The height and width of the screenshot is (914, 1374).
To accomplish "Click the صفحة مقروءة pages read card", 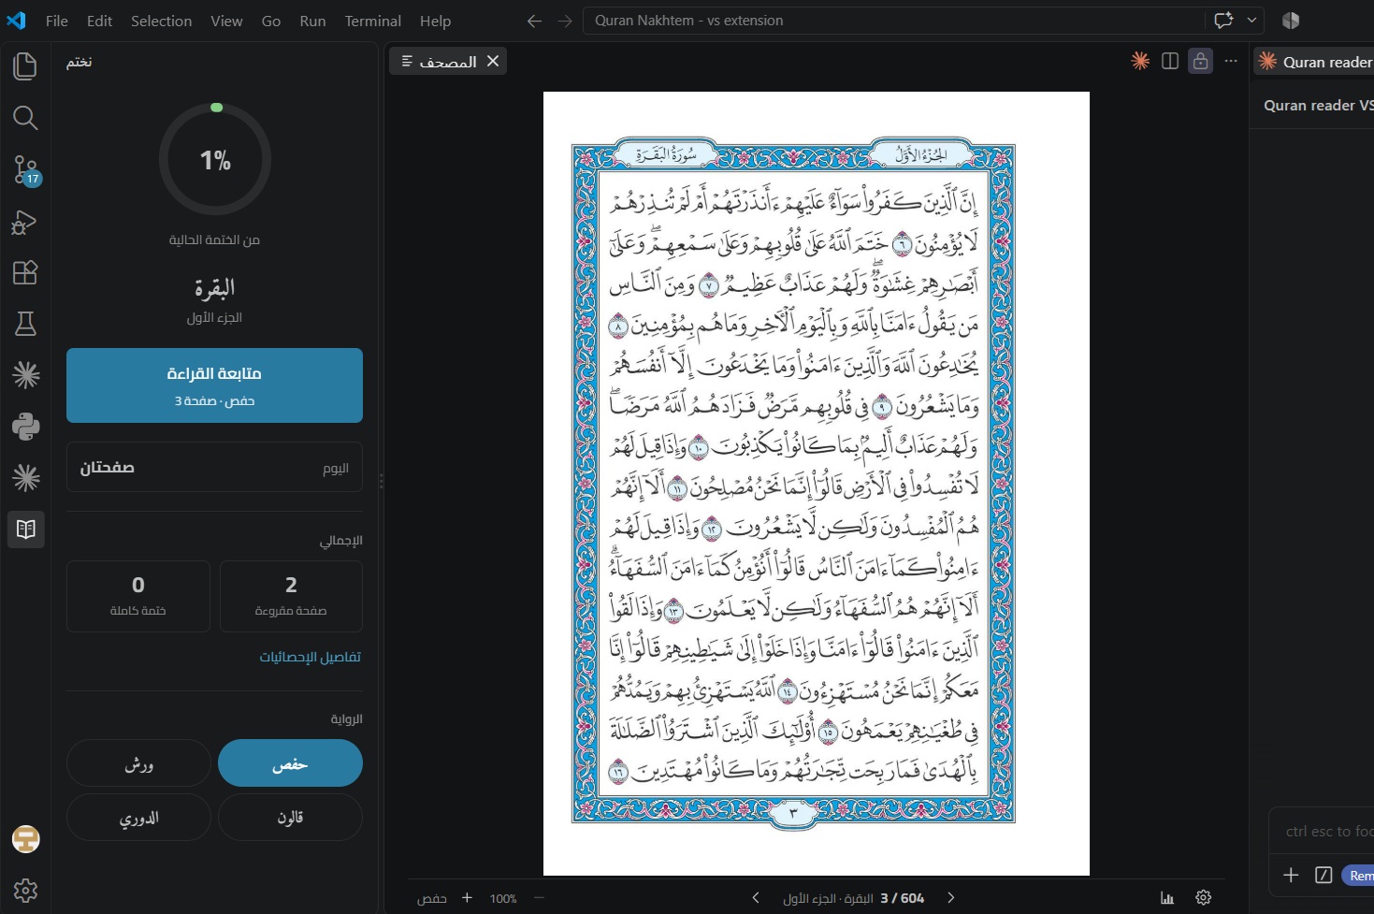I will (x=291, y=596).
